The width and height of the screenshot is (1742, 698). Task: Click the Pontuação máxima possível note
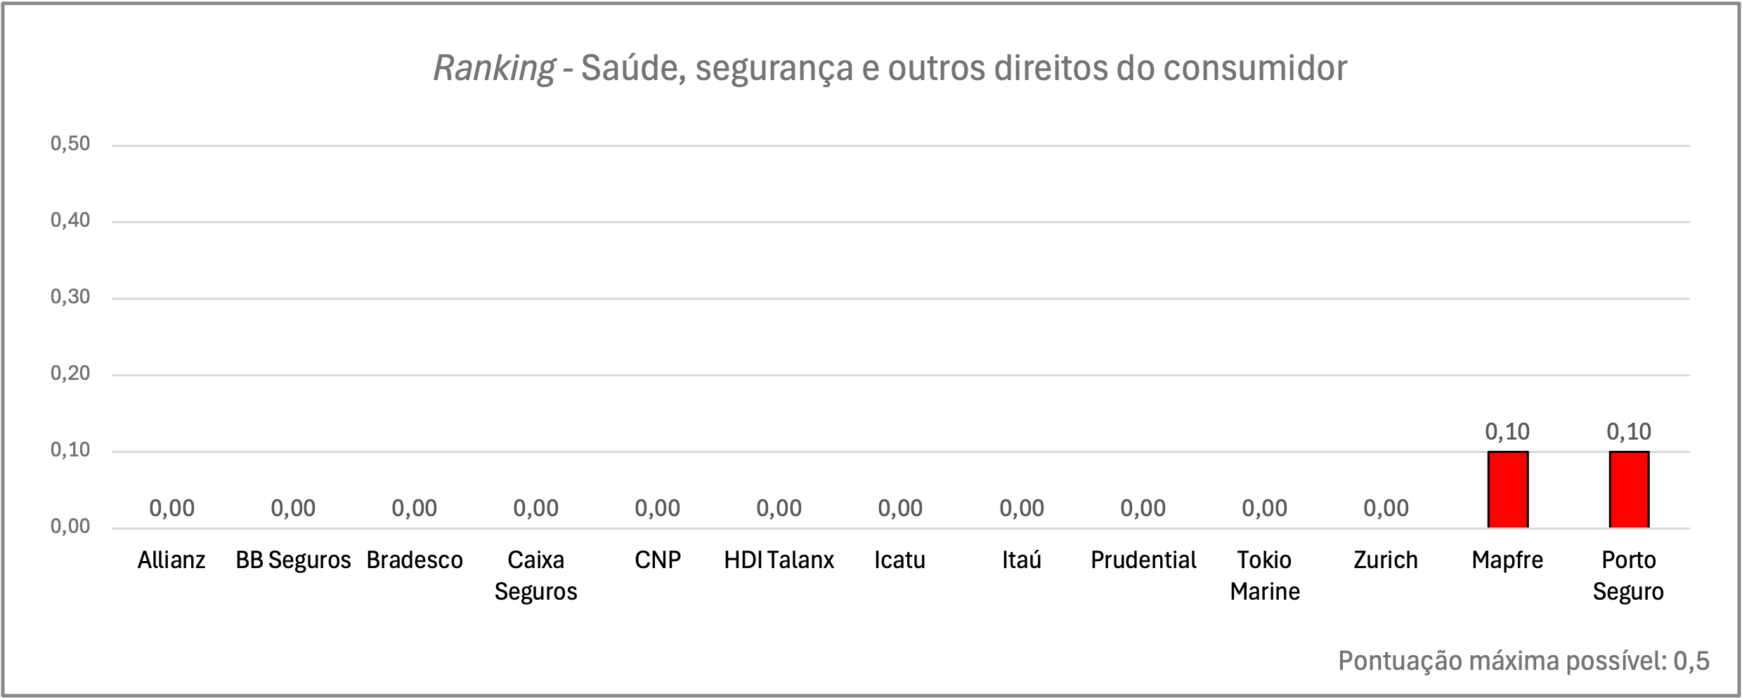coord(1523,661)
